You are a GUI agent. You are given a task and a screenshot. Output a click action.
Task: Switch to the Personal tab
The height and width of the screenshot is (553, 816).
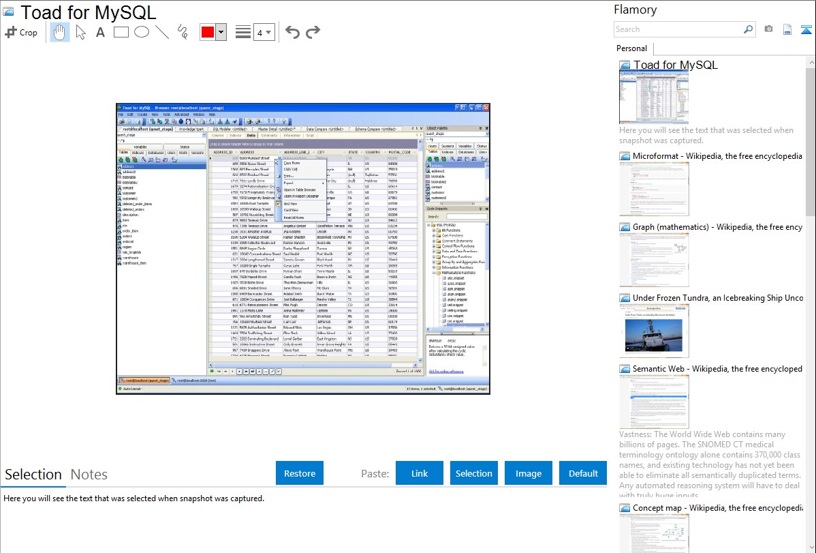(632, 48)
